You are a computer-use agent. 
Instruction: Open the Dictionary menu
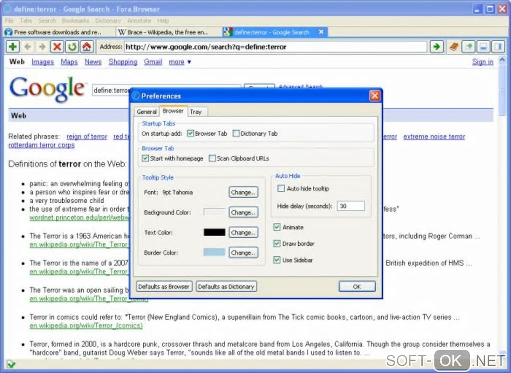pos(108,21)
